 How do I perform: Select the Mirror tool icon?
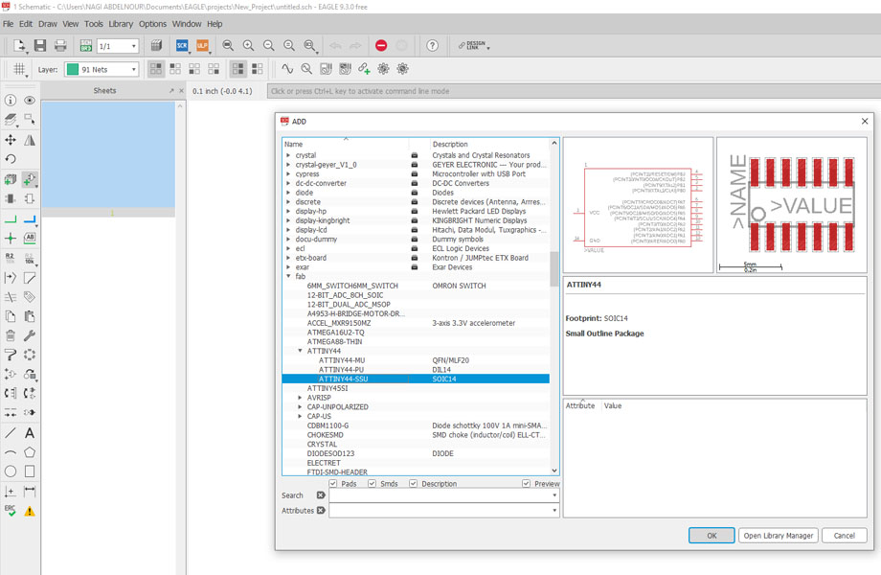pyautogui.click(x=30, y=139)
